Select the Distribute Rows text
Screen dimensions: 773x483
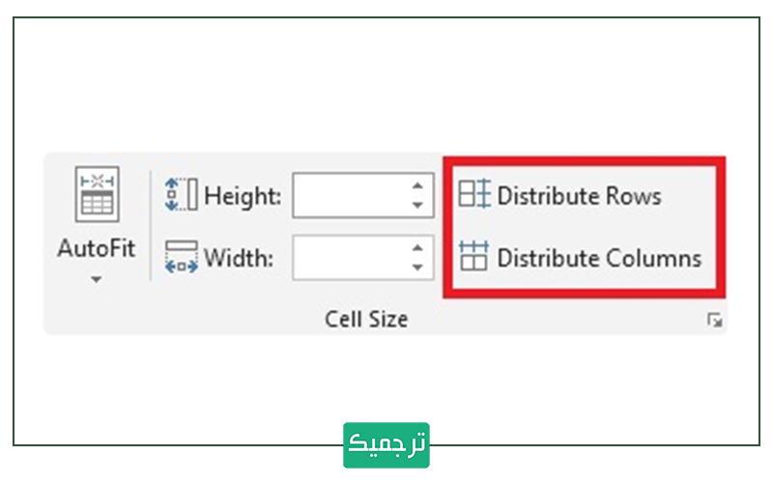(x=579, y=196)
